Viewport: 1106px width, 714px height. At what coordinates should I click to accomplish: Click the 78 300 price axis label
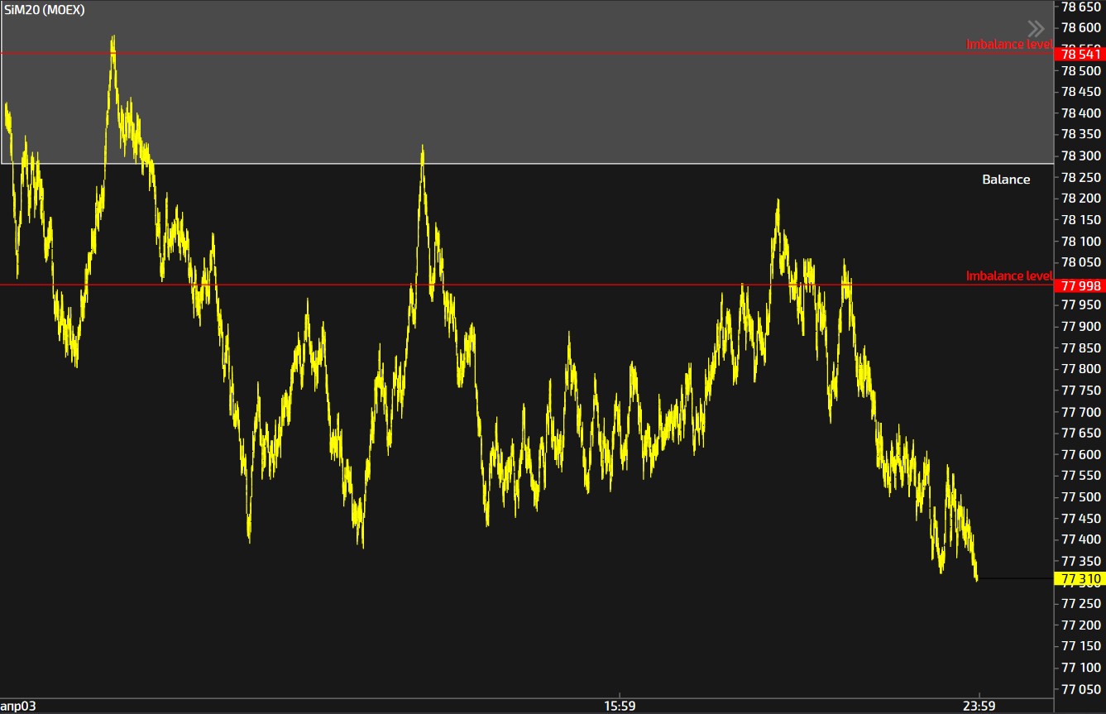point(1081,156)
